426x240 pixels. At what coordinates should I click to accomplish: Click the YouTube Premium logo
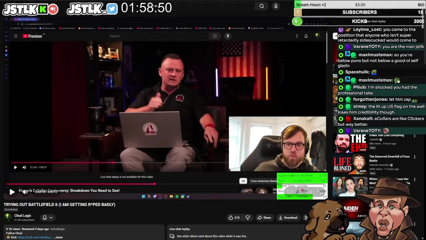tap(32, 36)
